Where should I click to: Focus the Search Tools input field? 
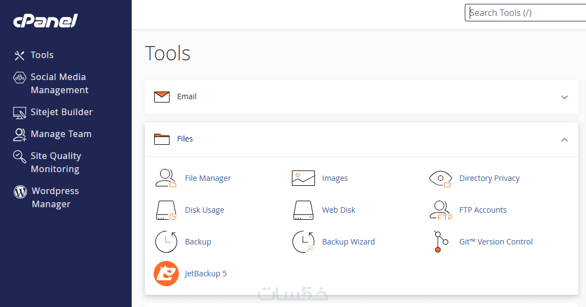click(526, 13)
